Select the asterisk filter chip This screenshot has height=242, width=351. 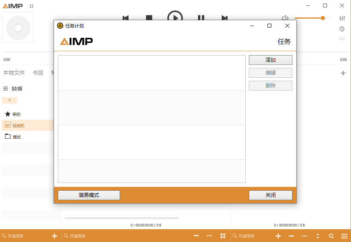tap(10, 100)
